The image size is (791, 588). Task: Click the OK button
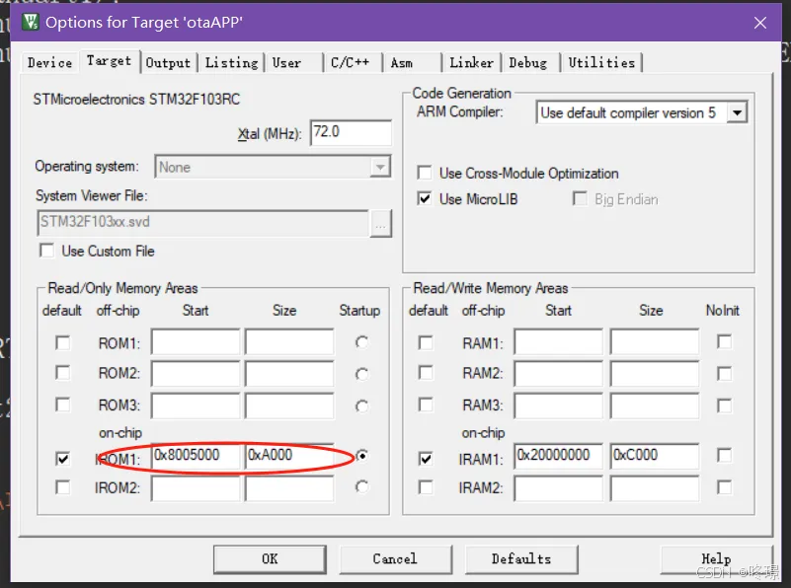[x=270, y=559]
